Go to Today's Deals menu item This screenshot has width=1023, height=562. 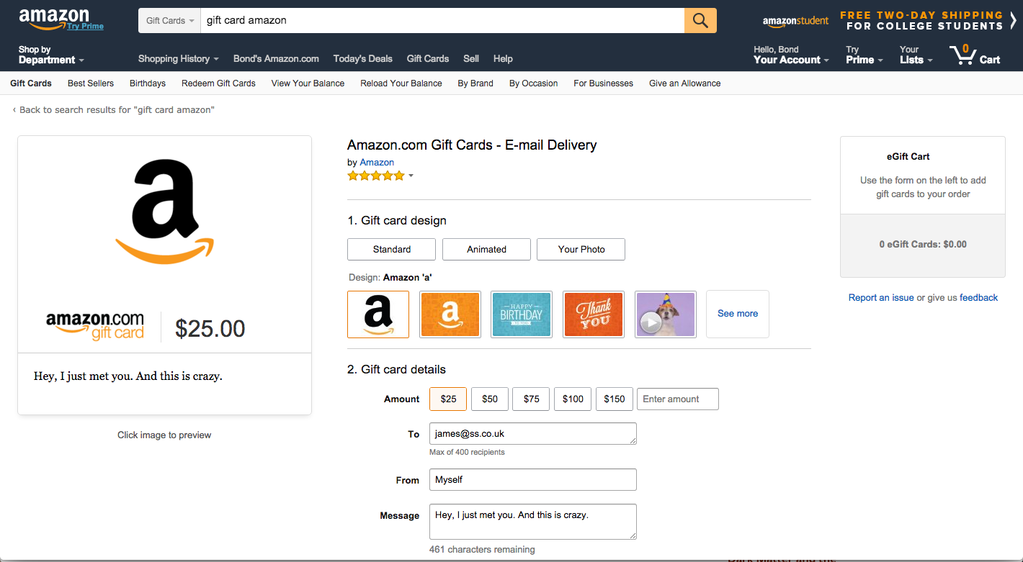coord(362,59)
